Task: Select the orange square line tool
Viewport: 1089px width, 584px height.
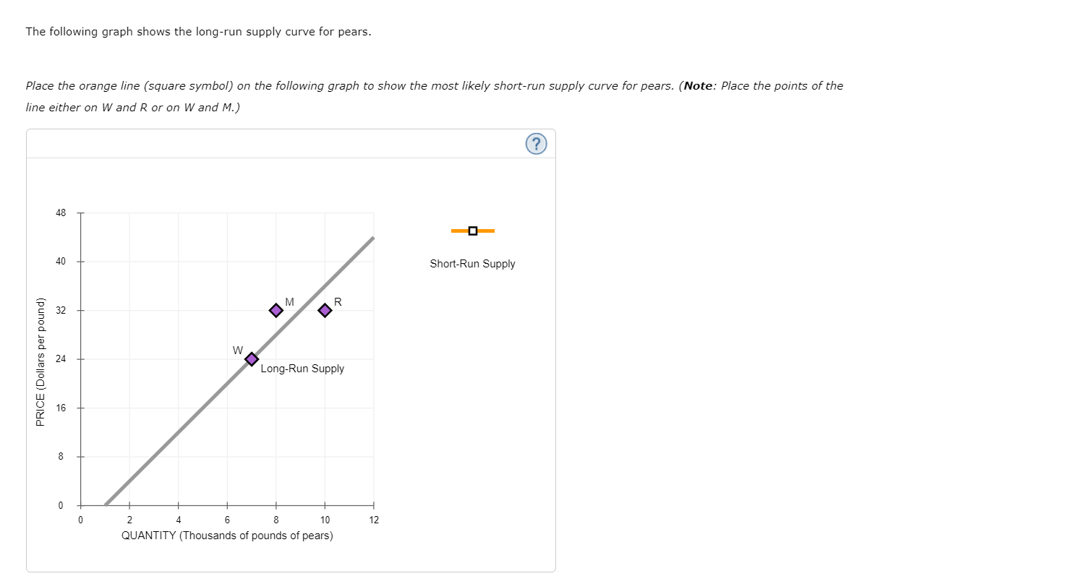Action: [x=473, y=231]
